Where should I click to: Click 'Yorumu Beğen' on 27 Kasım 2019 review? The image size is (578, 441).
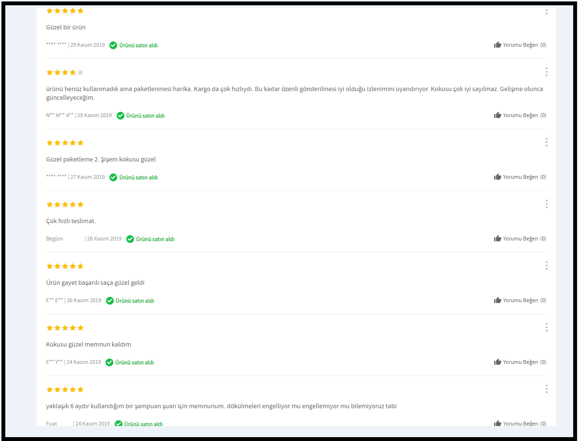[x=521, y=177]
